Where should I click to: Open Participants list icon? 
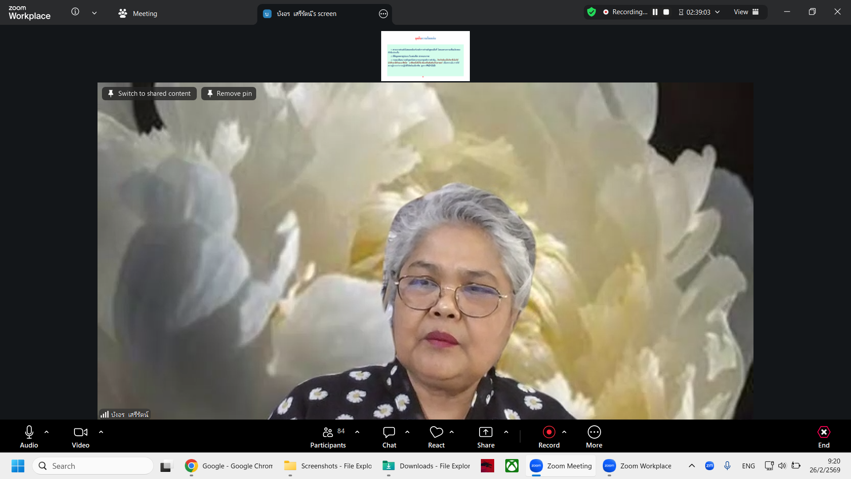pyautogui.click(x=328, y=432)
